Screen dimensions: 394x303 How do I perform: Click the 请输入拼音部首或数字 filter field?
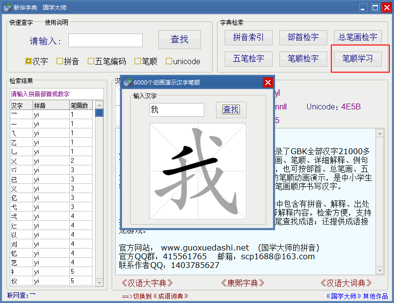57,94
